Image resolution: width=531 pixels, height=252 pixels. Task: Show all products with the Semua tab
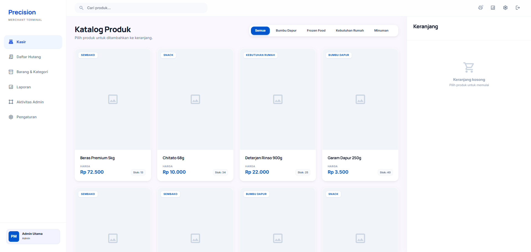[260, 31]
